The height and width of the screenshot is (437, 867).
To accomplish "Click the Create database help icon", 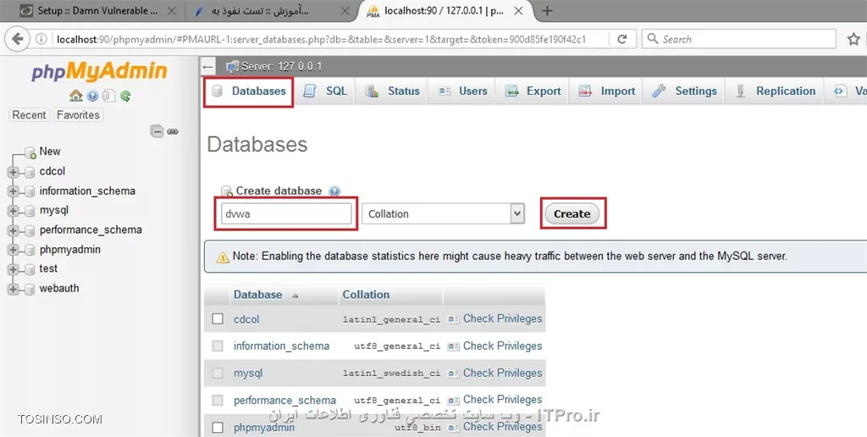I will (334, 191).
